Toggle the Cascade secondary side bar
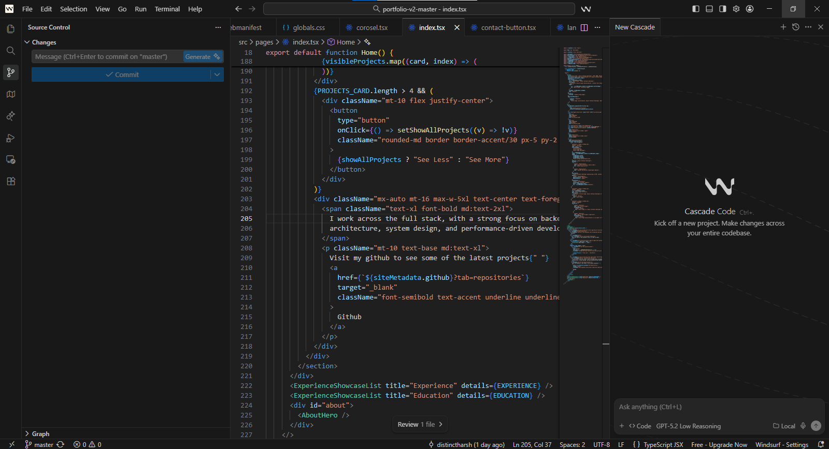The image size is (829, 449). (723, 9)
